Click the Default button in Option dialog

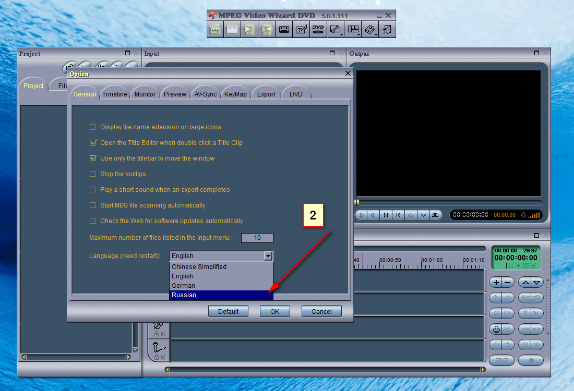[229, 311]
